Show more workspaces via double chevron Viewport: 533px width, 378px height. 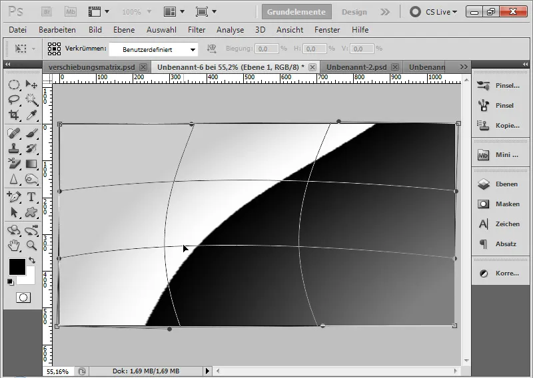click(x=385, y=12)
